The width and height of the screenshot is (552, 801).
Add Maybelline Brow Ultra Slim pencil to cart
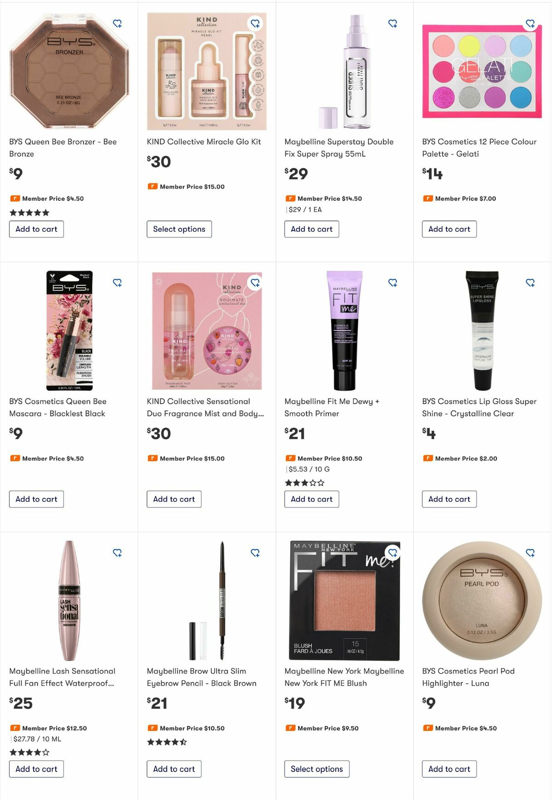174,769
